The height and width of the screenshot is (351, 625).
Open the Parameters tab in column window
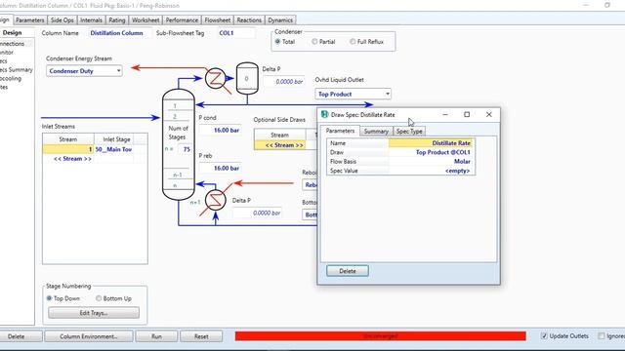click(30, 19)
